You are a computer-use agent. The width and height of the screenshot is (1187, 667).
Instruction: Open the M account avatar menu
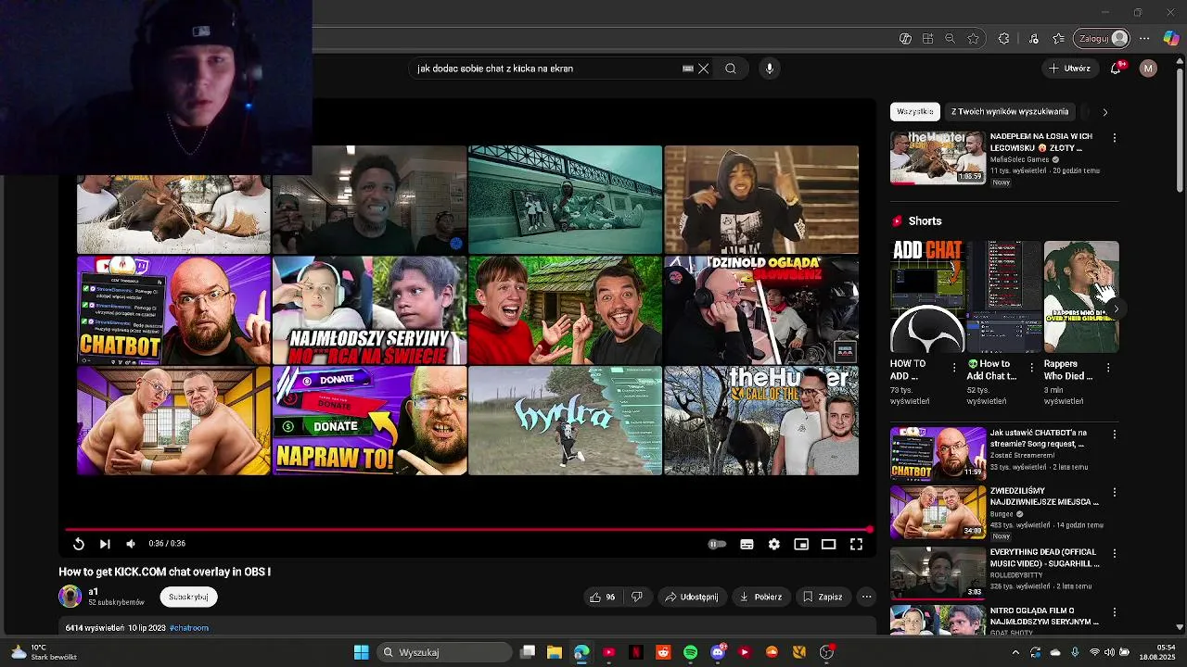point(1148,69)
